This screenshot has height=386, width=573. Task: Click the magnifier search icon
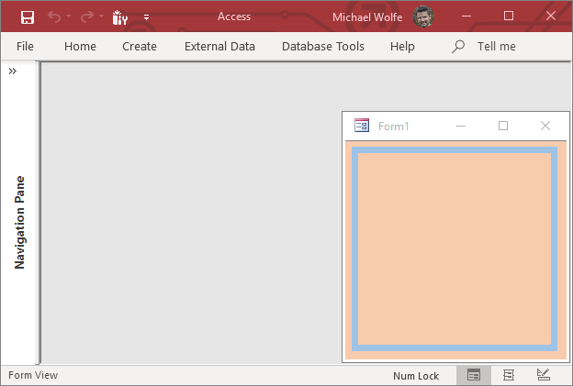(x=458, y=47)
